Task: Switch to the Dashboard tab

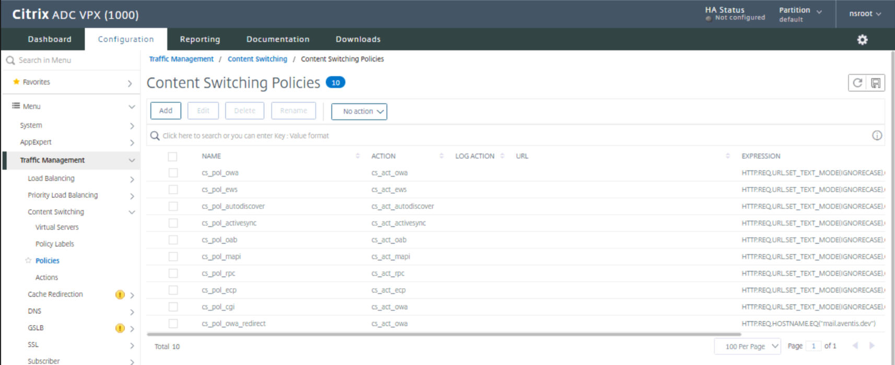Action: (50, 39)
